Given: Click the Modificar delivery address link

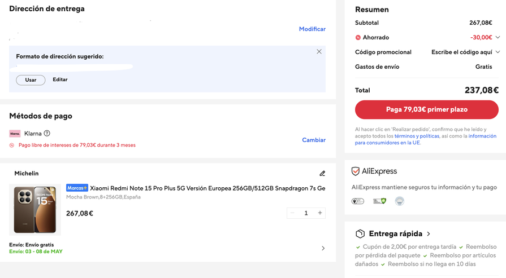Looking at the screenshot, I should click(x=312, y=29).
